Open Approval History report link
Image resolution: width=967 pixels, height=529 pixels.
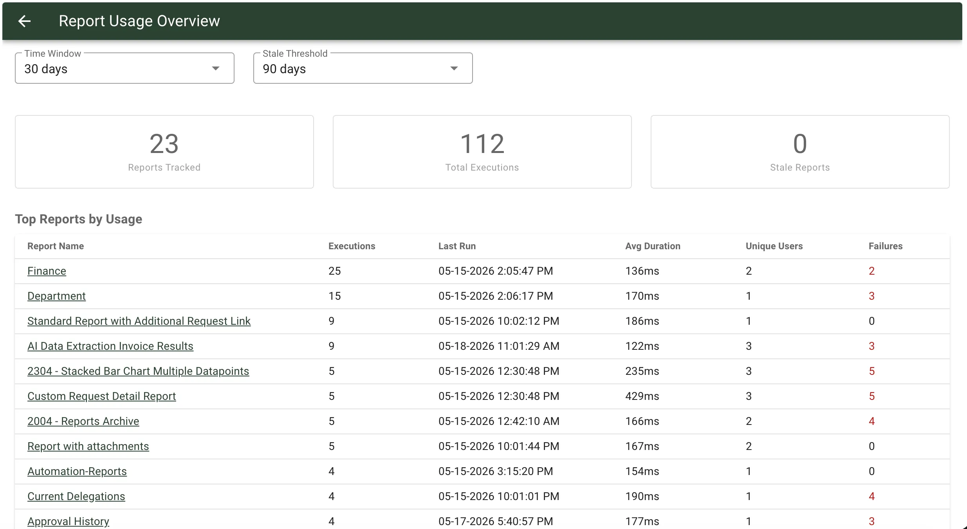pos(68,521)
